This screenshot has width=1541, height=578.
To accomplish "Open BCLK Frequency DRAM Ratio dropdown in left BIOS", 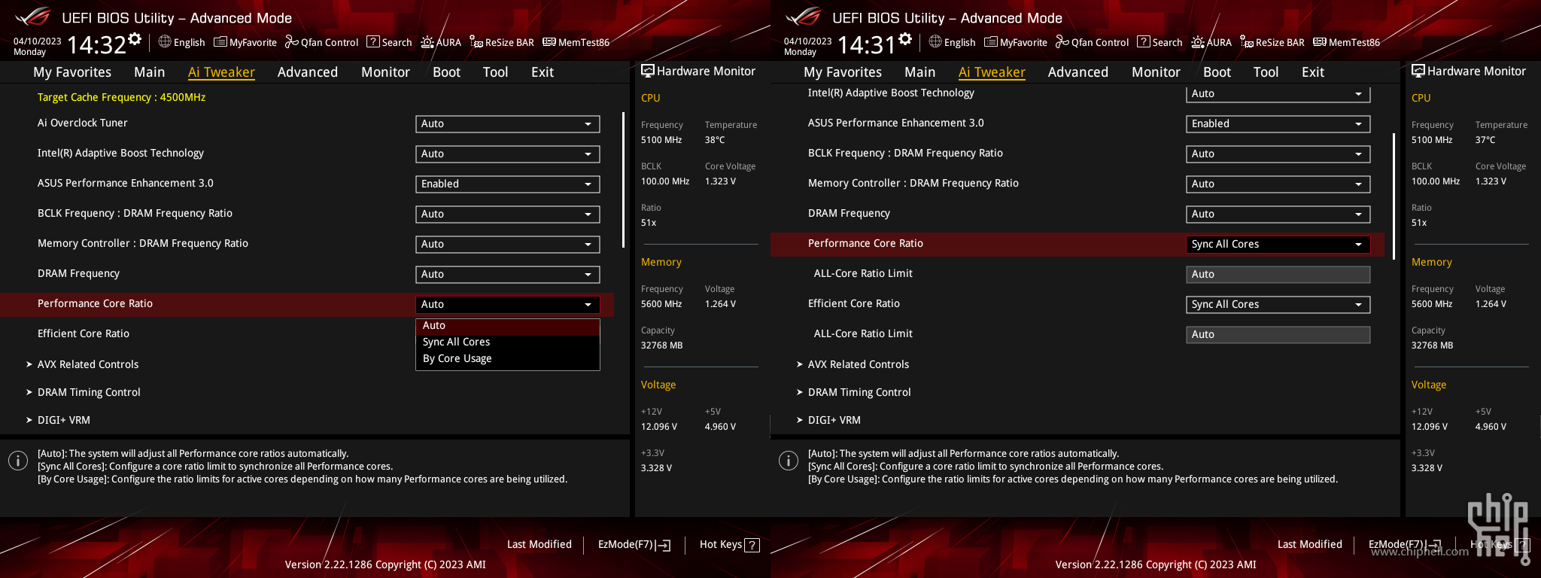I will click(508, 214).
